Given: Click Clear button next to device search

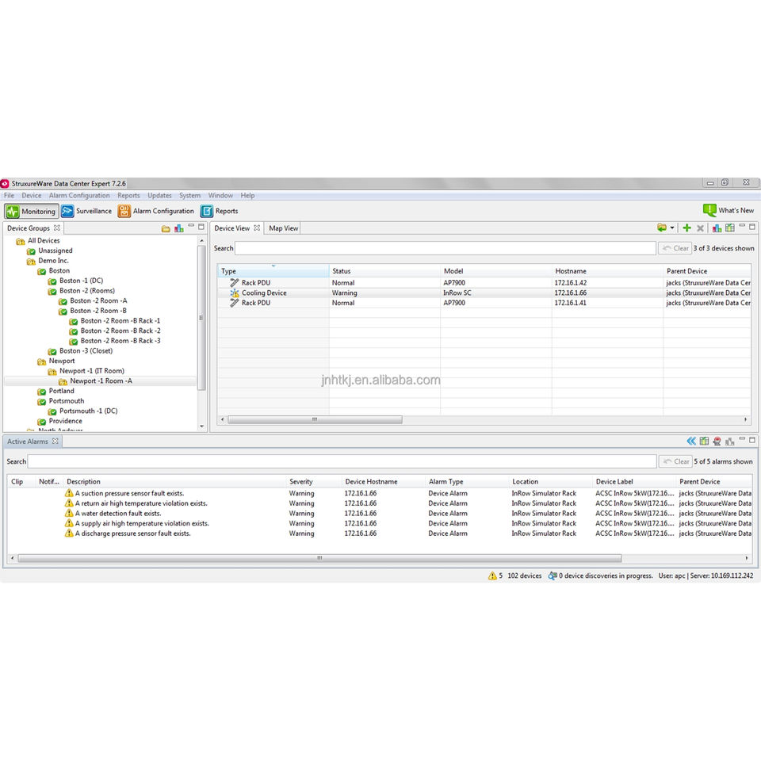Looking at the screenshot, I should coord(675,248).
